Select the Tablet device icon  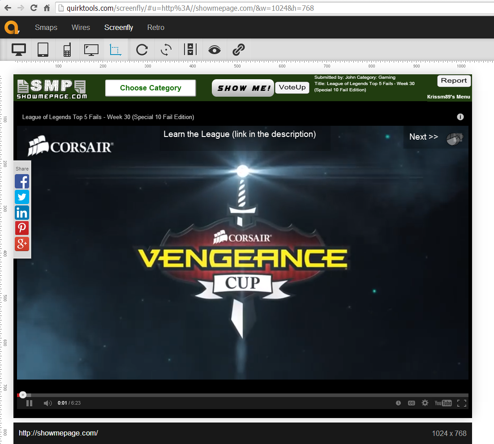point(43,50)
